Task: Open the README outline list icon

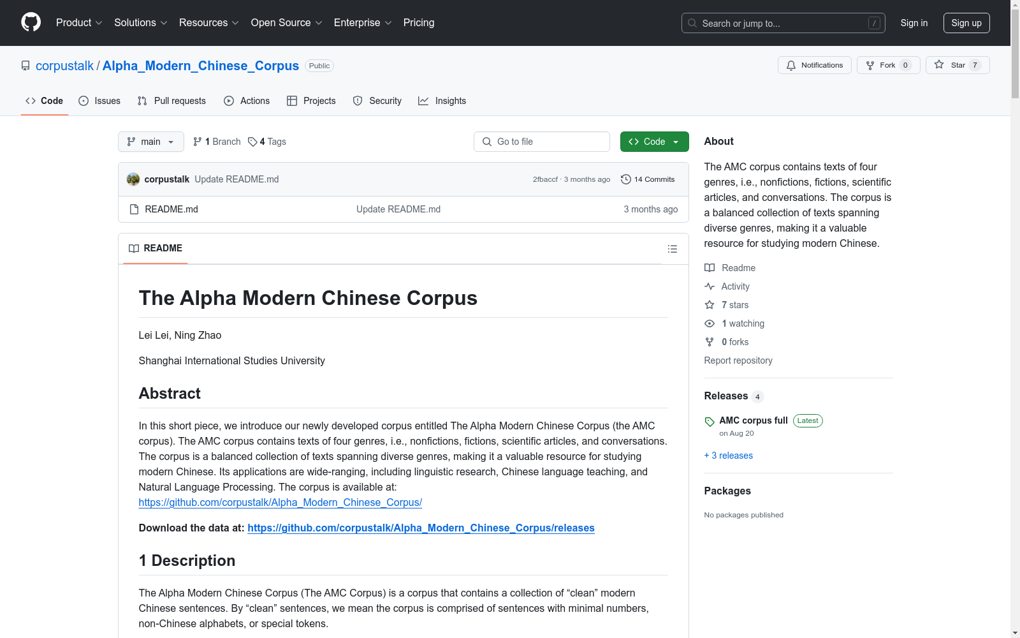Action: click(x=673, y=249)
